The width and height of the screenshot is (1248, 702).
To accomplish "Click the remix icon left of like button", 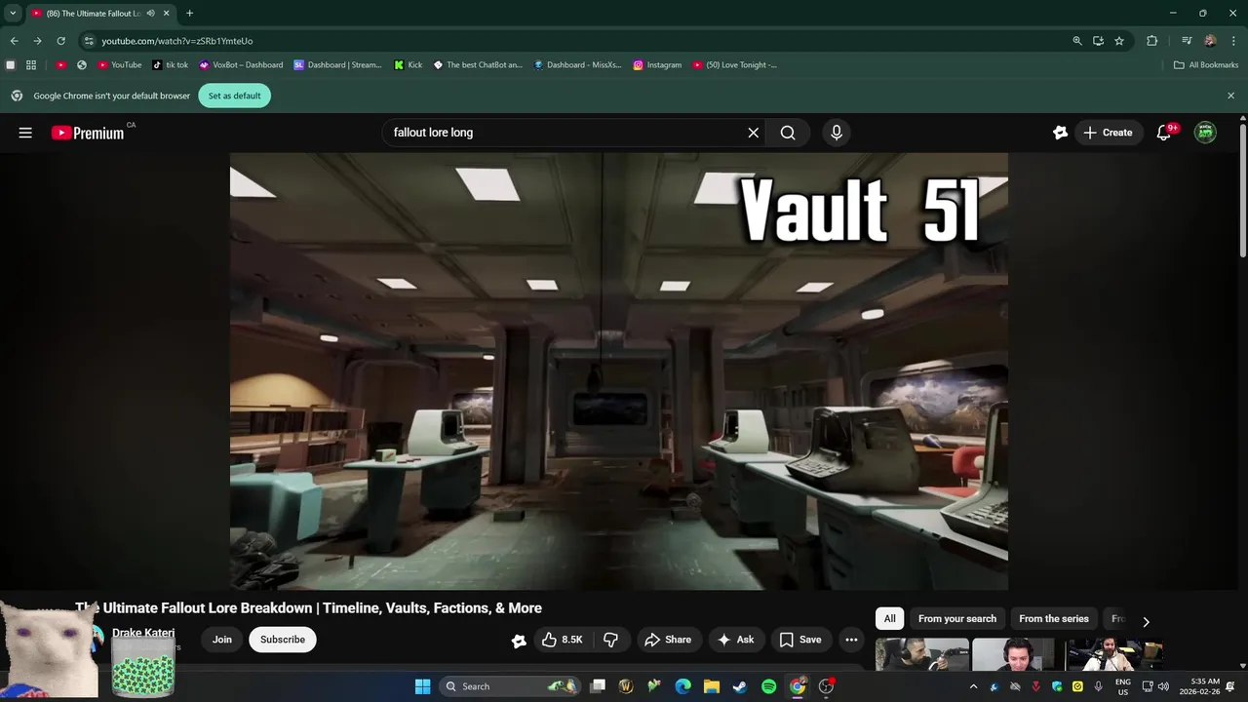I will 519,641.
